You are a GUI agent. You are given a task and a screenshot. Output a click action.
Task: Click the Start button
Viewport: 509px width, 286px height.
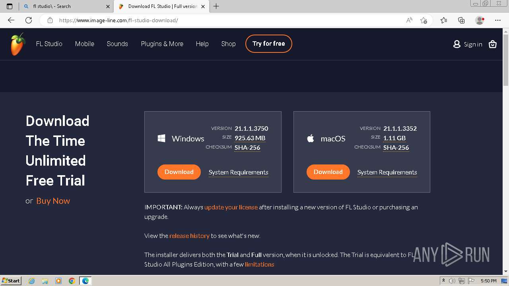click(x=11, y=281)
